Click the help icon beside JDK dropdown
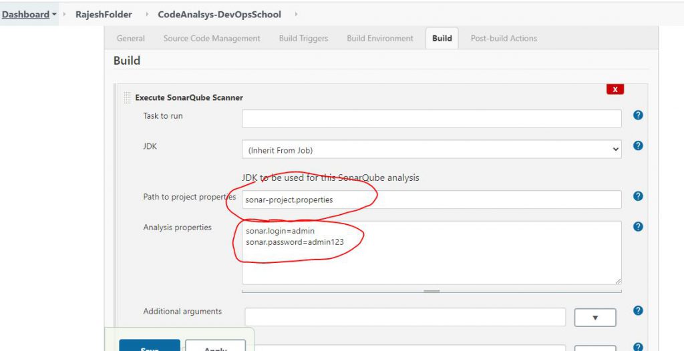 coord(637,145)
